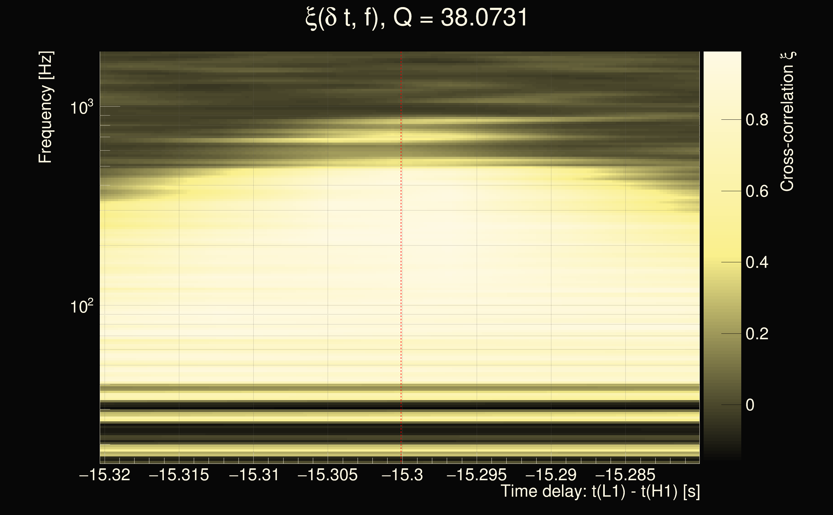Click the −15.305 time delay tick label
Viewport: 833px width, 515px height.
tap(328, 474)
